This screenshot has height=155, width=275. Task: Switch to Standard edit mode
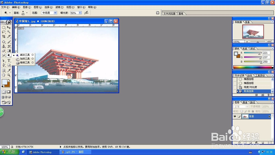tap(4, 92)
